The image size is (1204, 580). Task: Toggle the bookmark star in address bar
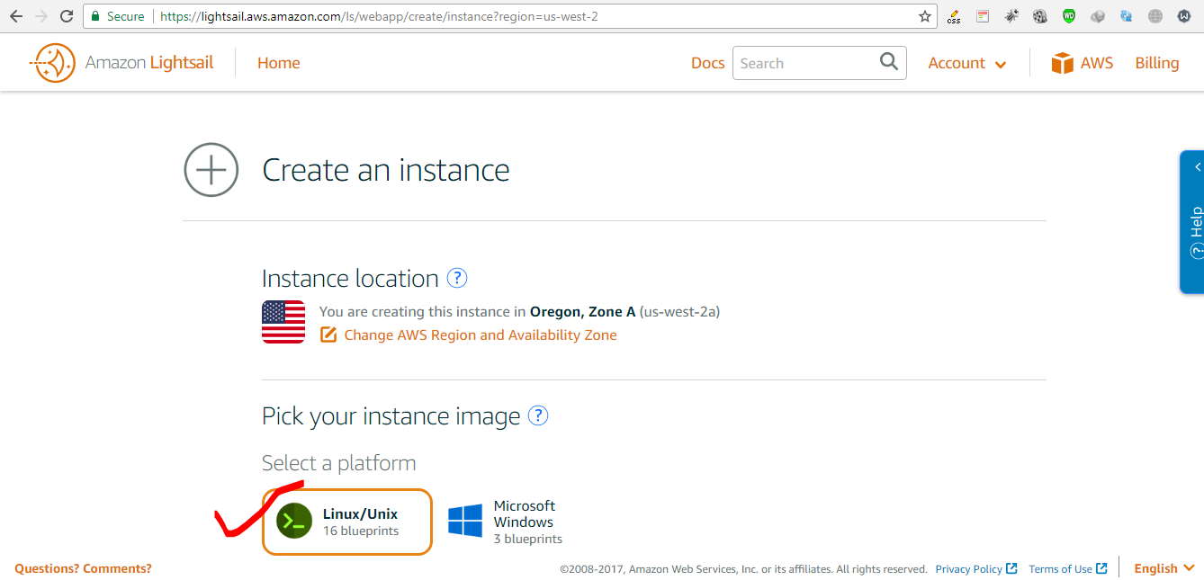pos(924,15)
